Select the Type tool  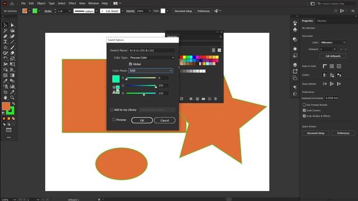[5, 42]
